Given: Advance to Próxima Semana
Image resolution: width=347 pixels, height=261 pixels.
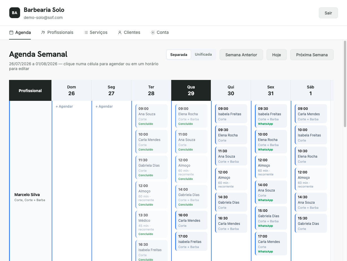Looking at the screenshot, I should click(x=312, y=55).
